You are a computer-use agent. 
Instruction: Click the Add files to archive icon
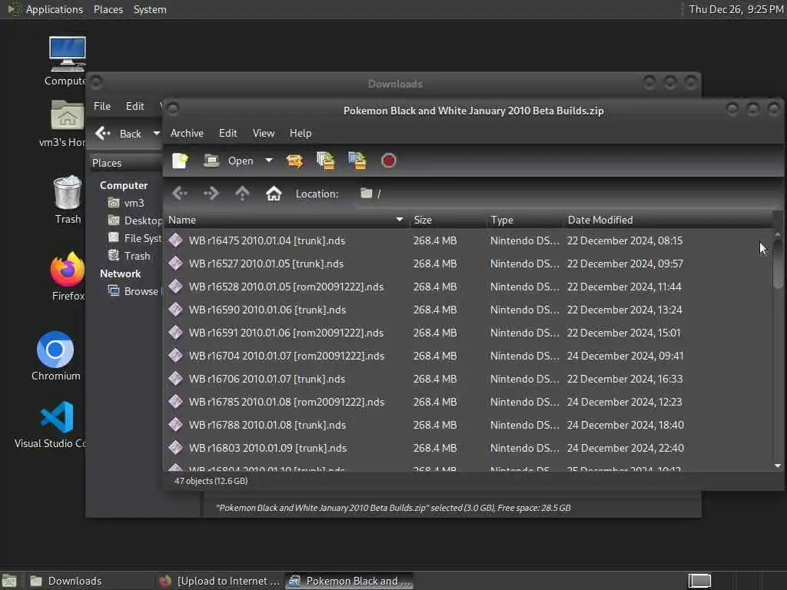coord(326,161)
